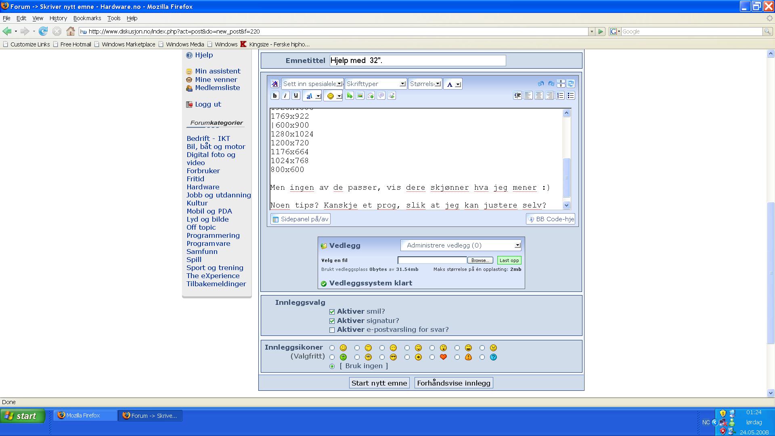Screen dimensions: 775x436
Task: Enable Aktiver e-postvarsling for svar
Action: tap(332, 330)
